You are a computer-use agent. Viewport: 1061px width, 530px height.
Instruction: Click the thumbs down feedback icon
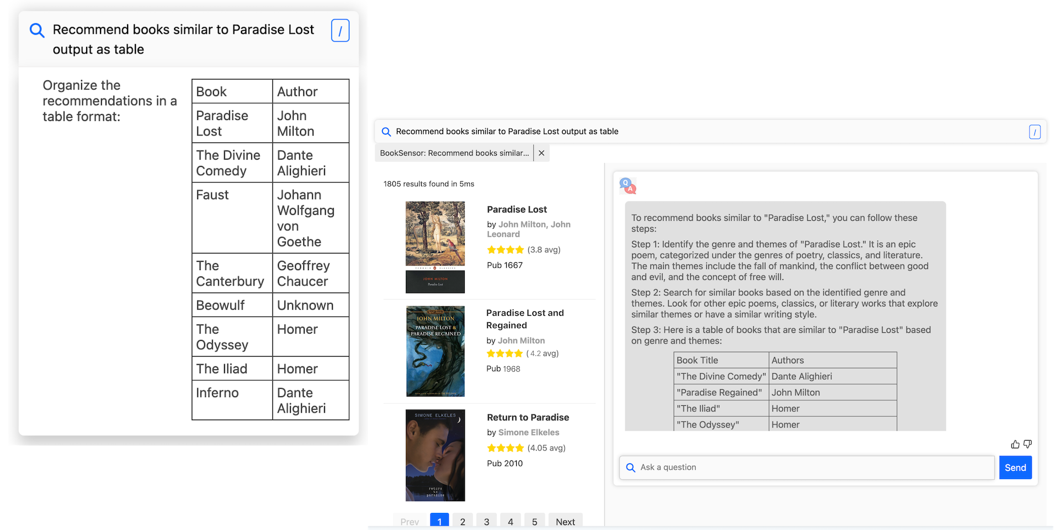(x=1027, y=444)
